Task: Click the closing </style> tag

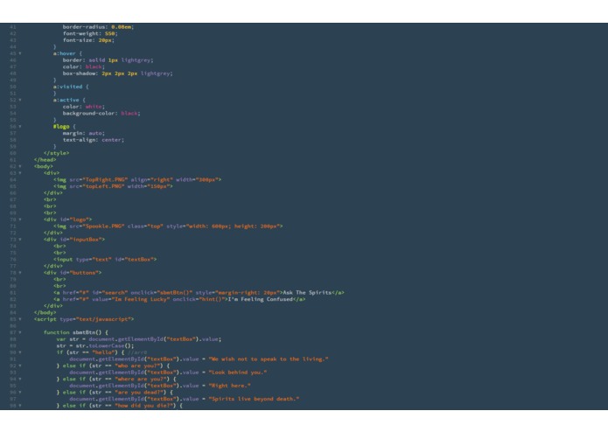Action: point(57,153)
